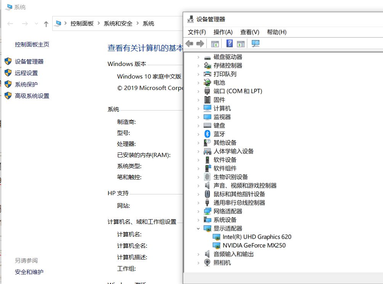This screenshot has height=284, width=383.
Task: Open 高级系统设置 link in sidebar
Action: pyautogui.click(x=32, y=96)
